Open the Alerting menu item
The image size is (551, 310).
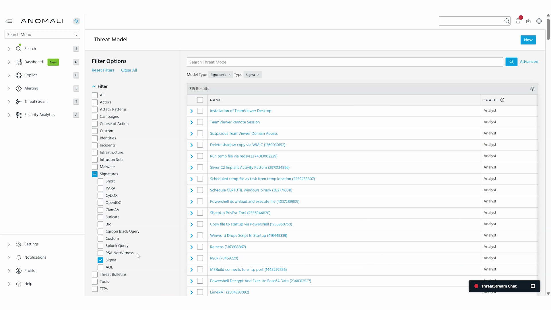[31, 88]
